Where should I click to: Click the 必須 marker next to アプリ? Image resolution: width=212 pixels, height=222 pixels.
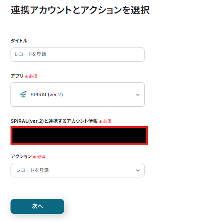tap(33, 77)
